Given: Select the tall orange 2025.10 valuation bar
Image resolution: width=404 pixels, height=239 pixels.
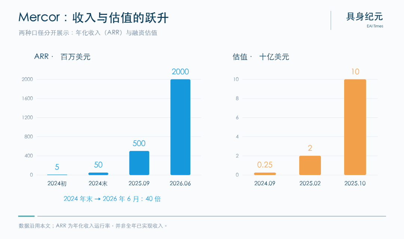Looking at the screenshot, I should coord(355,127).
